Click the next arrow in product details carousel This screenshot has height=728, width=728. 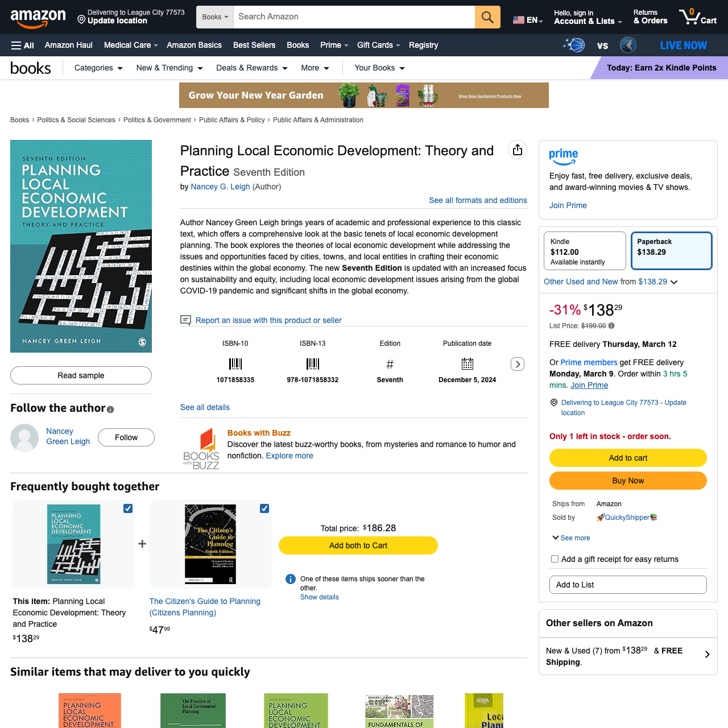click(517, 364)
